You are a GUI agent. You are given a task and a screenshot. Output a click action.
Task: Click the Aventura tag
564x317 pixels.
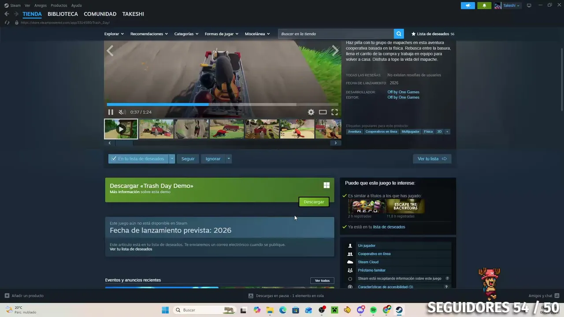pos(354,132)
